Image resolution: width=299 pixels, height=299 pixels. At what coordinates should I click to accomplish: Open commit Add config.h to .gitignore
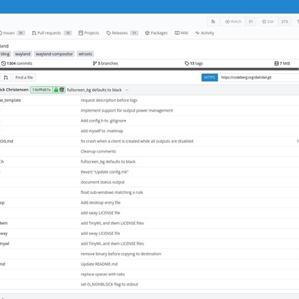point(103,121)
